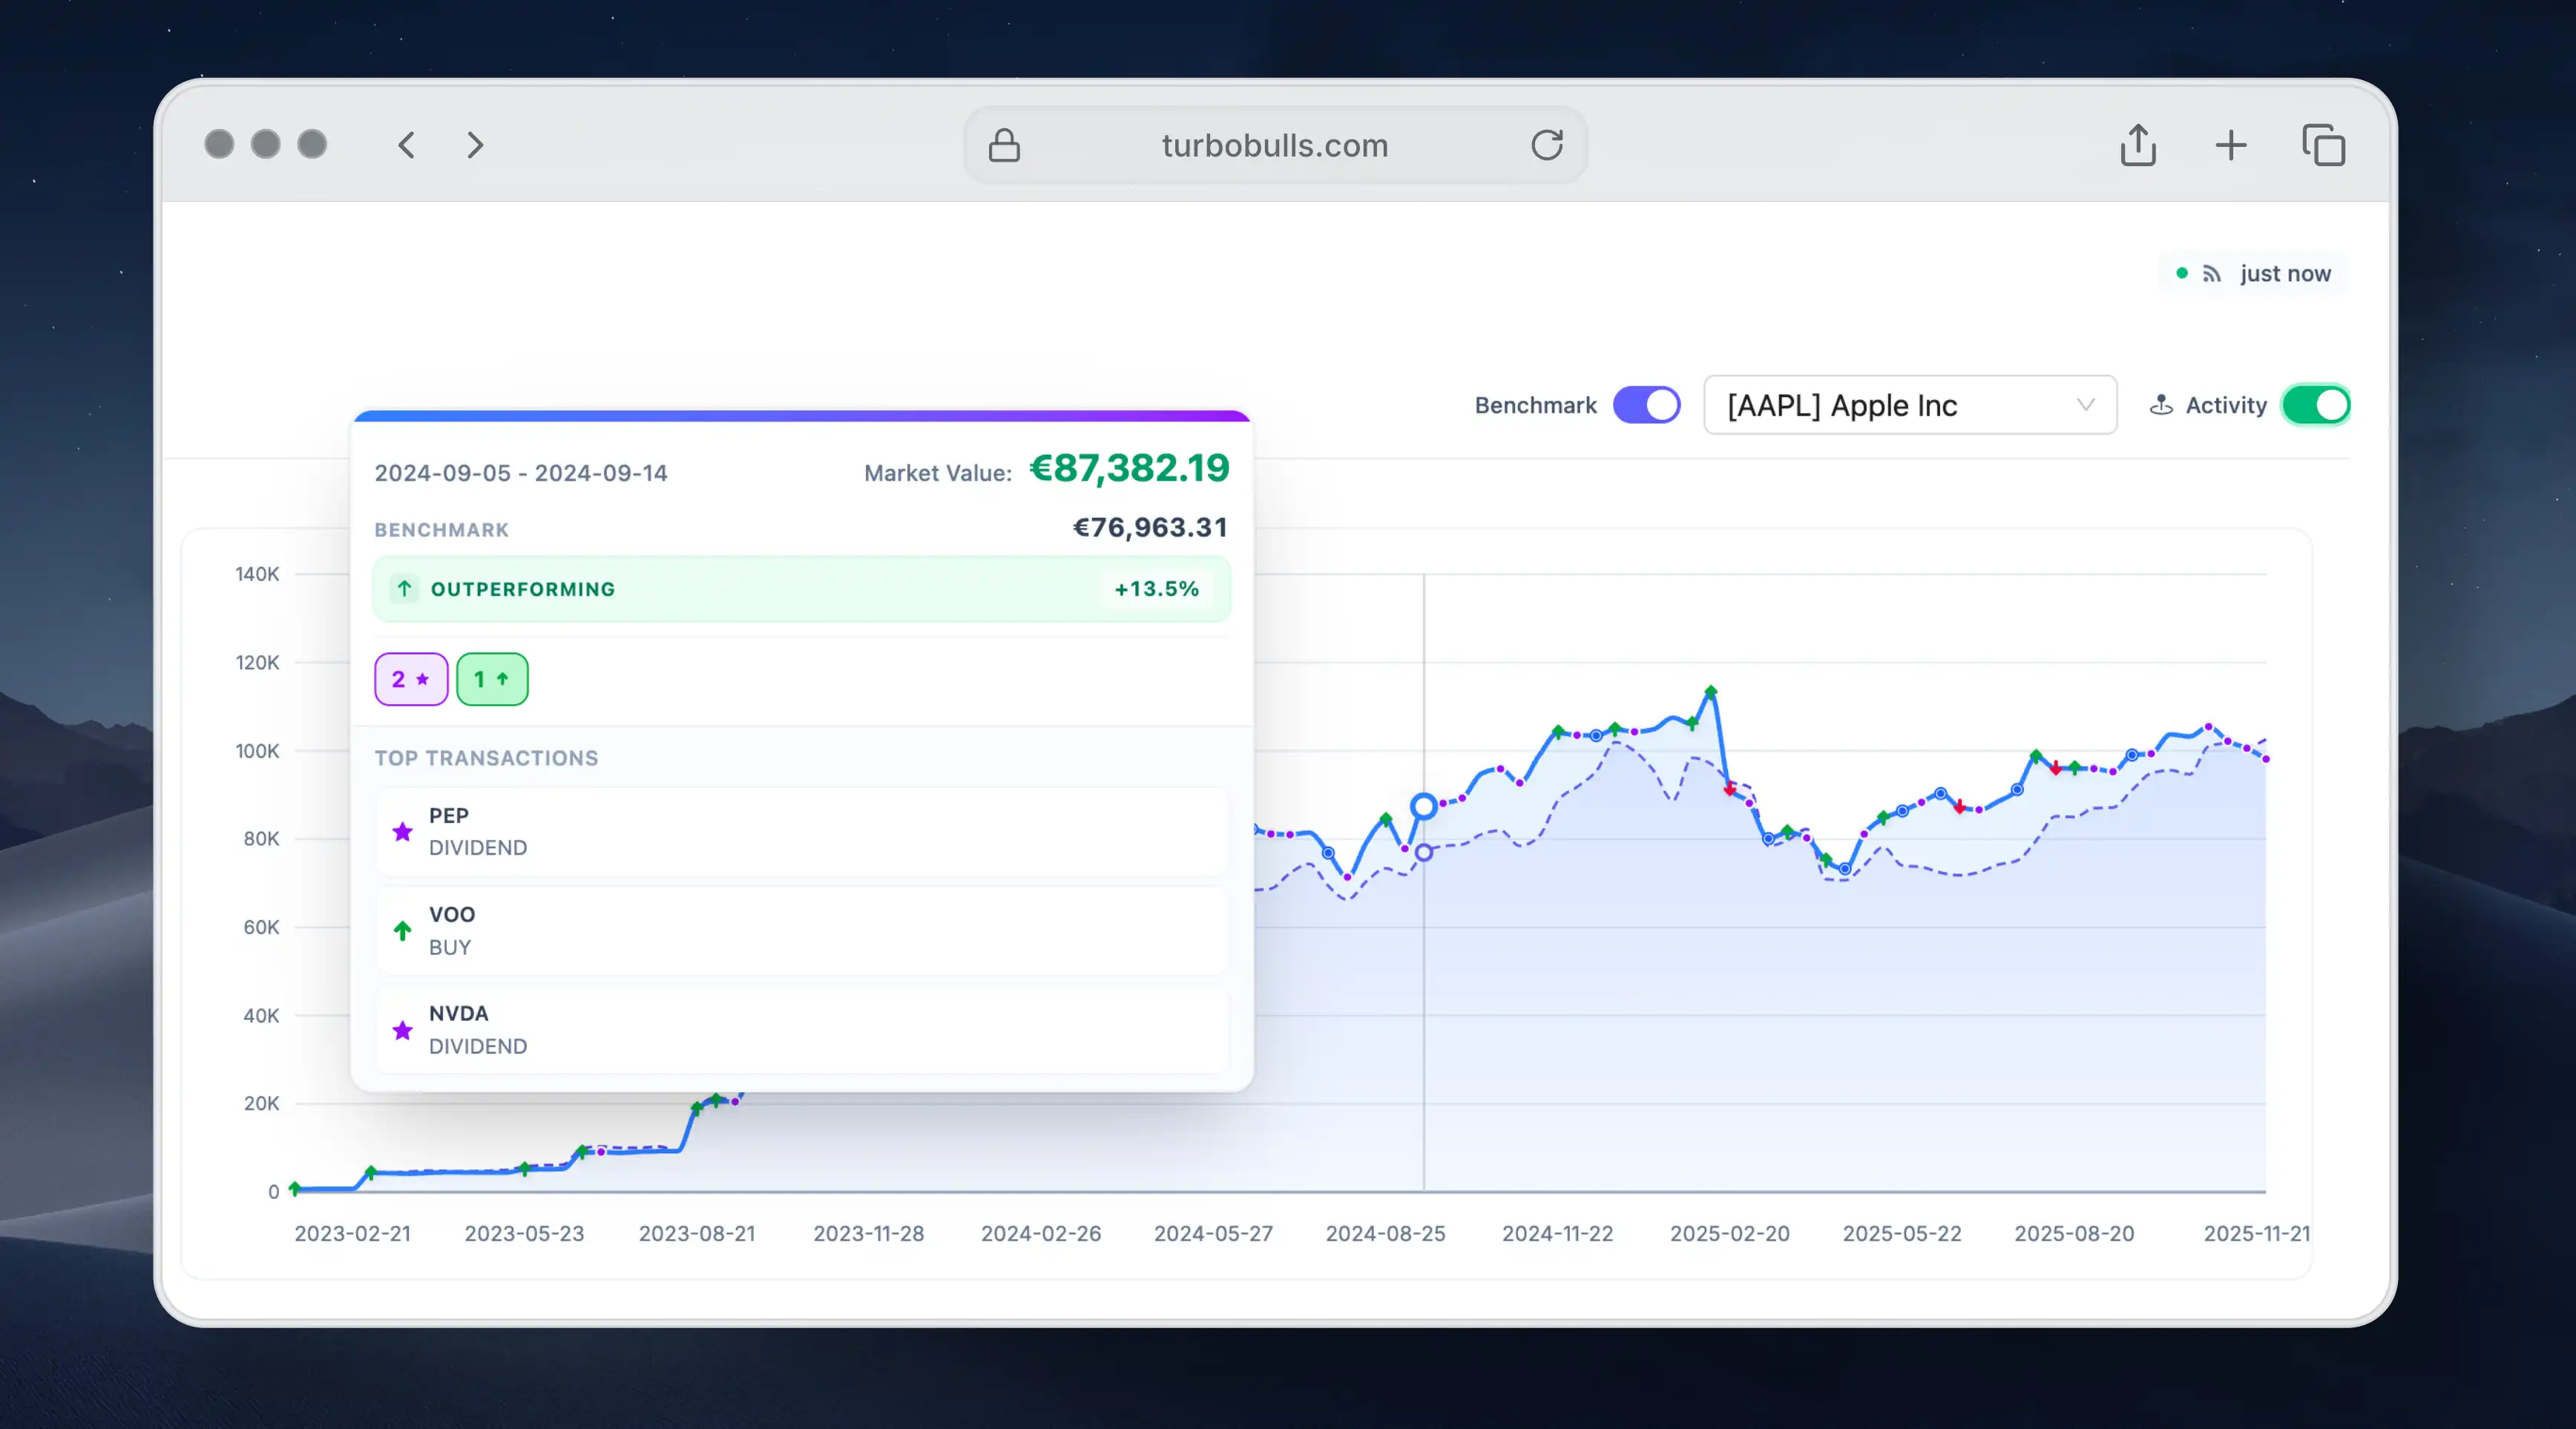This screenshot has height=1429, width=2576.
Task: Open a new browser tab
Action: pyautogui.click(x=2231, y=145)
